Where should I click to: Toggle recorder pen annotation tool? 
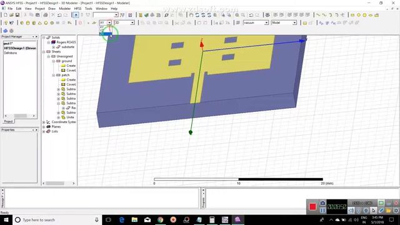tap(381, 211)
